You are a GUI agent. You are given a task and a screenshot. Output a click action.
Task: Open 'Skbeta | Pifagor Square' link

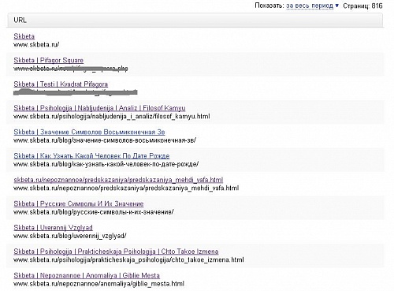pos(49,60)
